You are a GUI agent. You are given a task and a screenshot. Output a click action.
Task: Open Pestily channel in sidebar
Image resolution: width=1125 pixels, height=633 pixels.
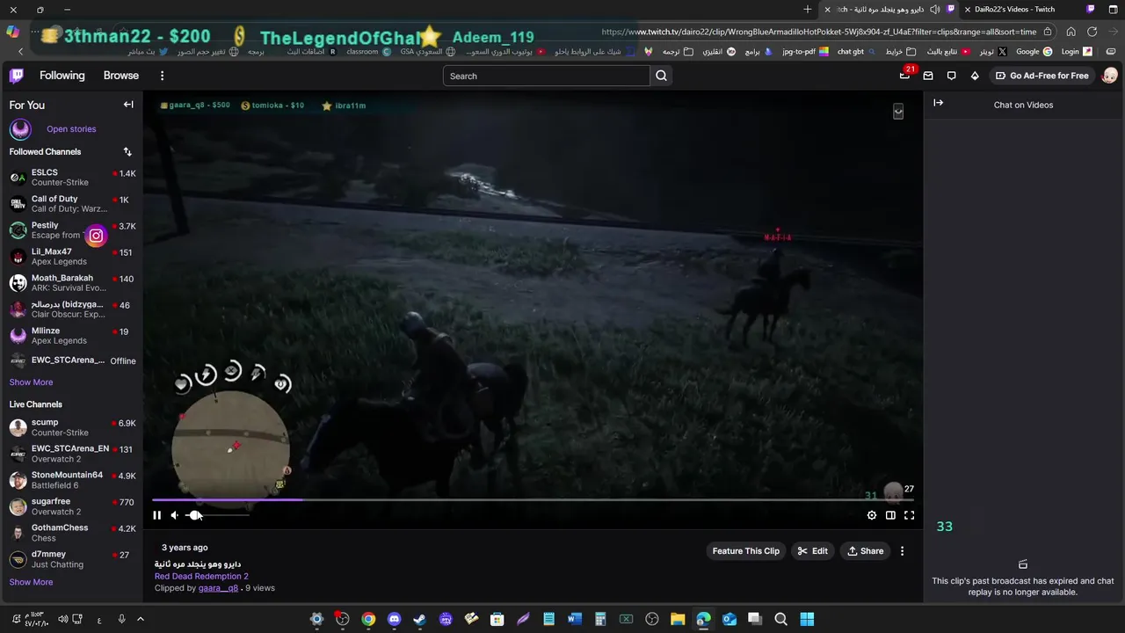(72, 230)
